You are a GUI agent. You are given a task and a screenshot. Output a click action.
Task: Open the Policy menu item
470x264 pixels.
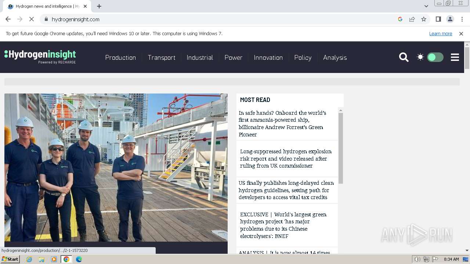(303, 58)
